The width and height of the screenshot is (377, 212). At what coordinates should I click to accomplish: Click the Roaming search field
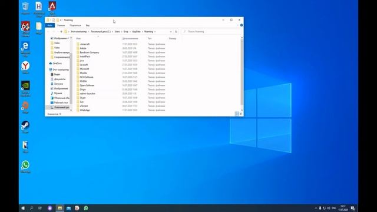[211, 32]
